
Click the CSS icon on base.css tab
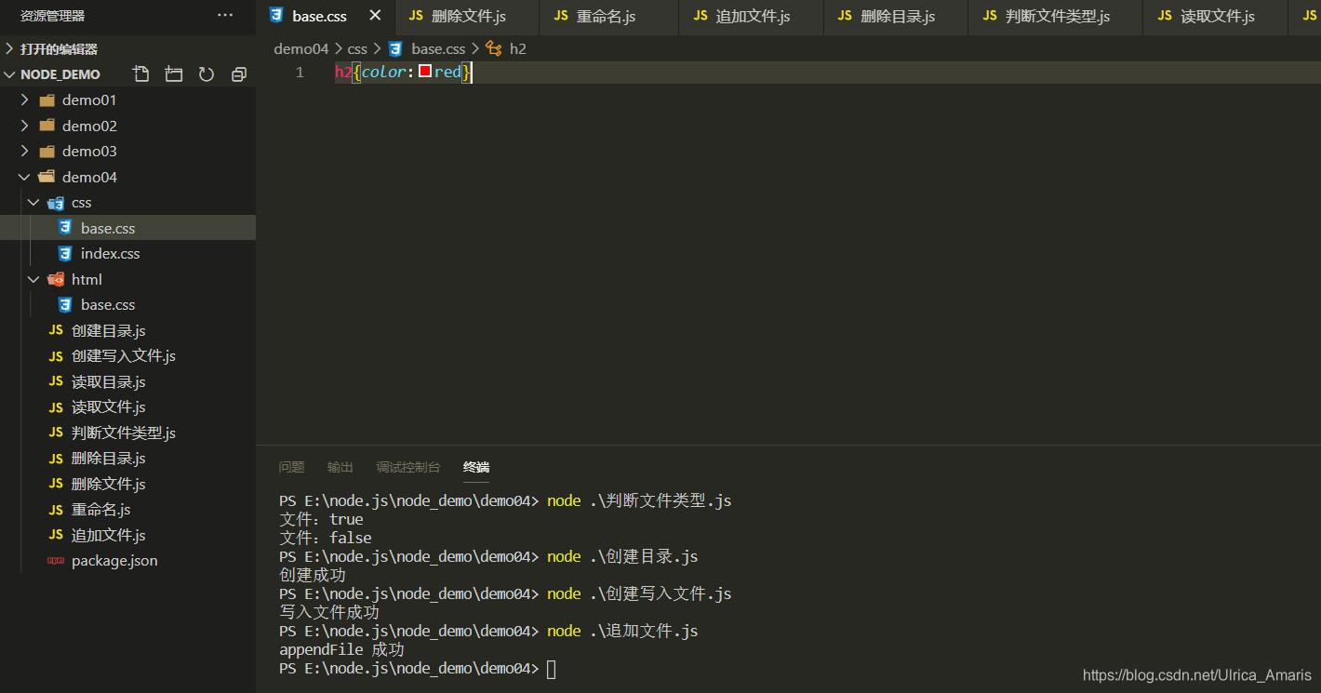(276, 16)
